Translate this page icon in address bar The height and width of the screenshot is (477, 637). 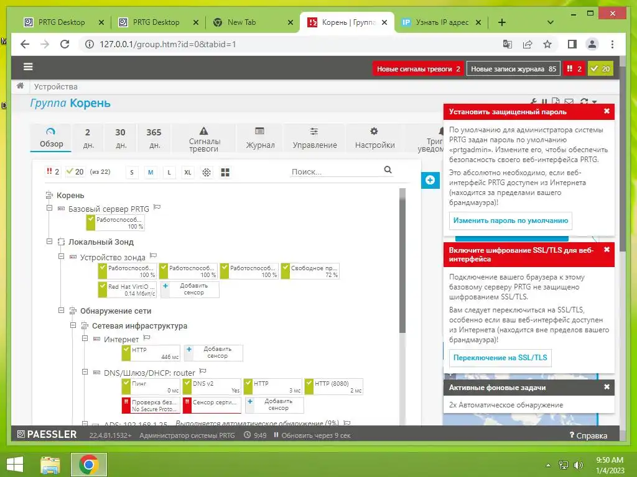[x=508, y=44]
